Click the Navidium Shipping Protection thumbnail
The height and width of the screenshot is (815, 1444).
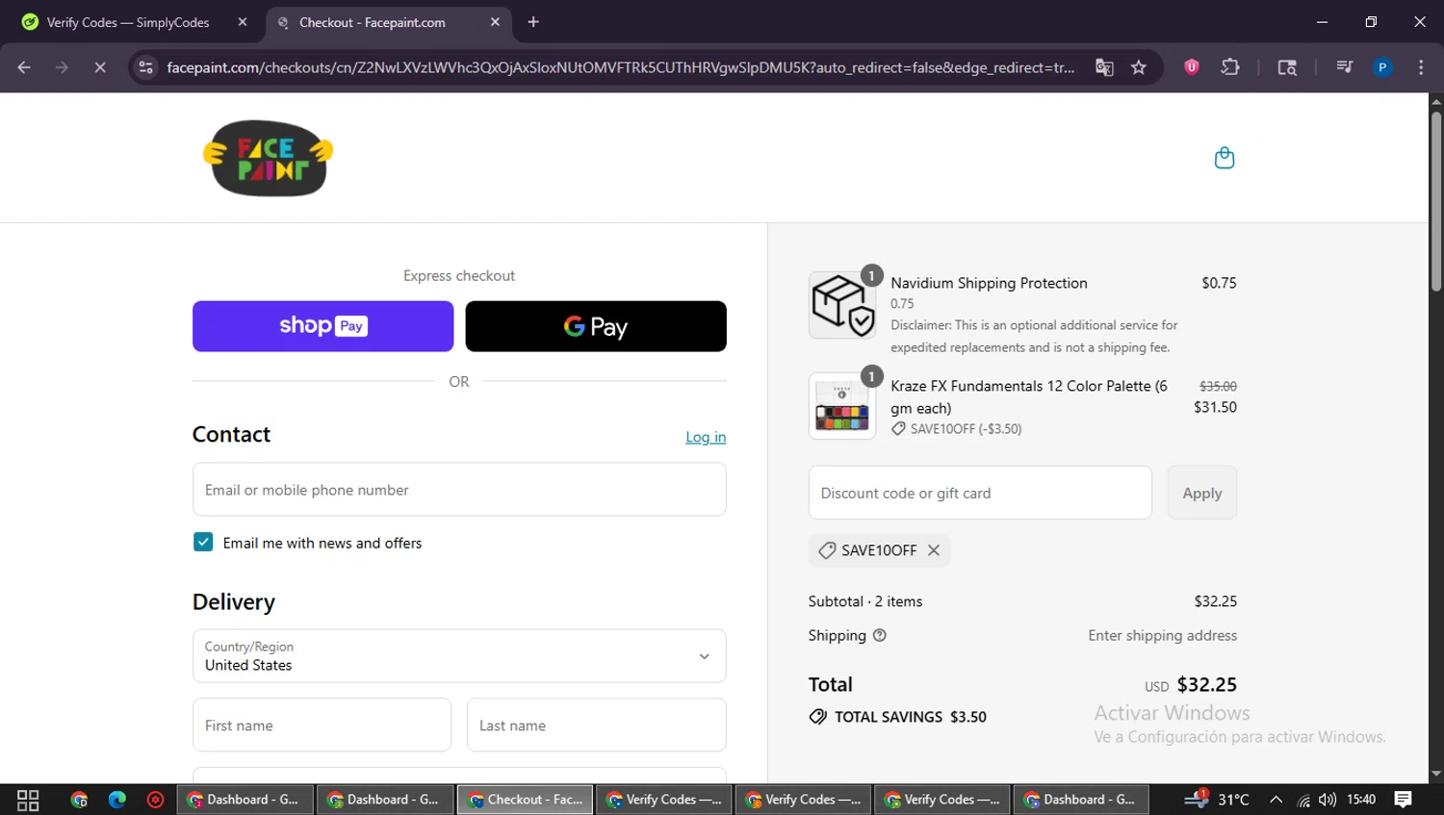click(842, 305)
